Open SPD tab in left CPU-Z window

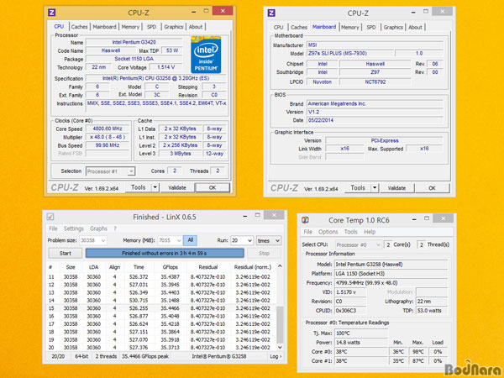click(152, 27)
